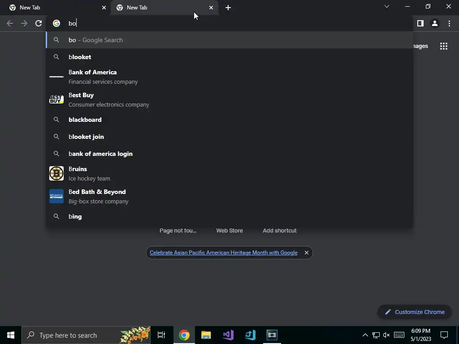Choose the bing suggestion

click(230, 216)
